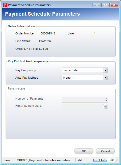This screenshot has width=121, height=165.
Task: Expand the Pay Frequency dropdown arrow
Action: (x=105, y=70)
